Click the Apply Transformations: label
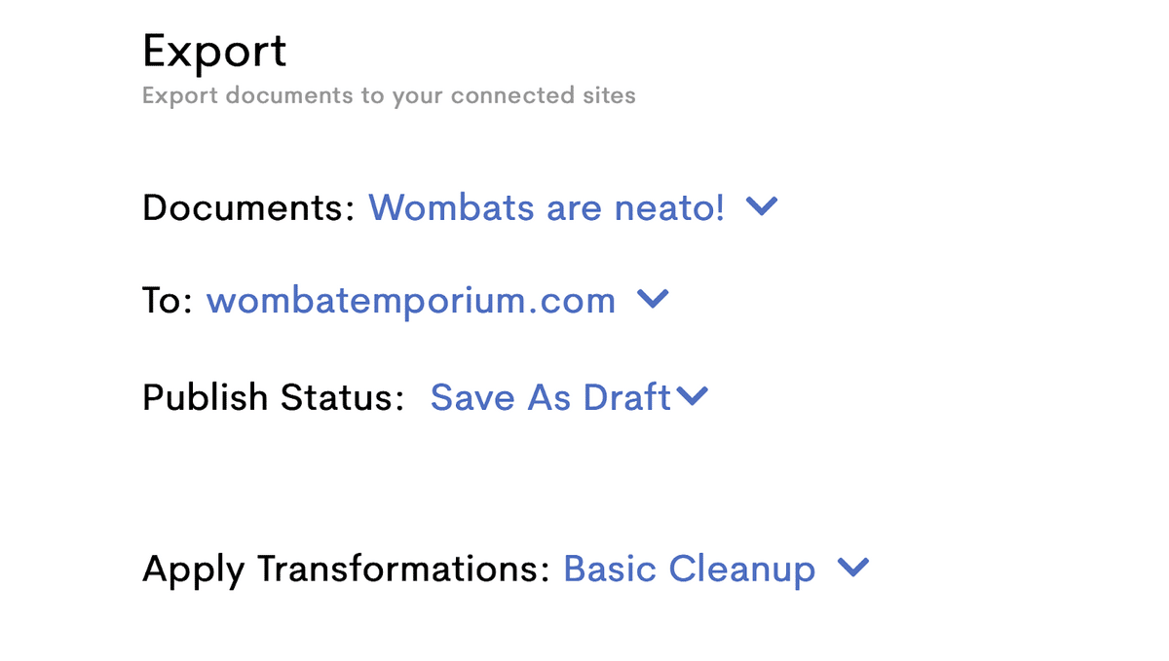 point(346,569)
